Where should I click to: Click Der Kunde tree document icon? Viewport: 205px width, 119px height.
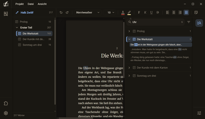pyautogui.click(x=19, y=39)
